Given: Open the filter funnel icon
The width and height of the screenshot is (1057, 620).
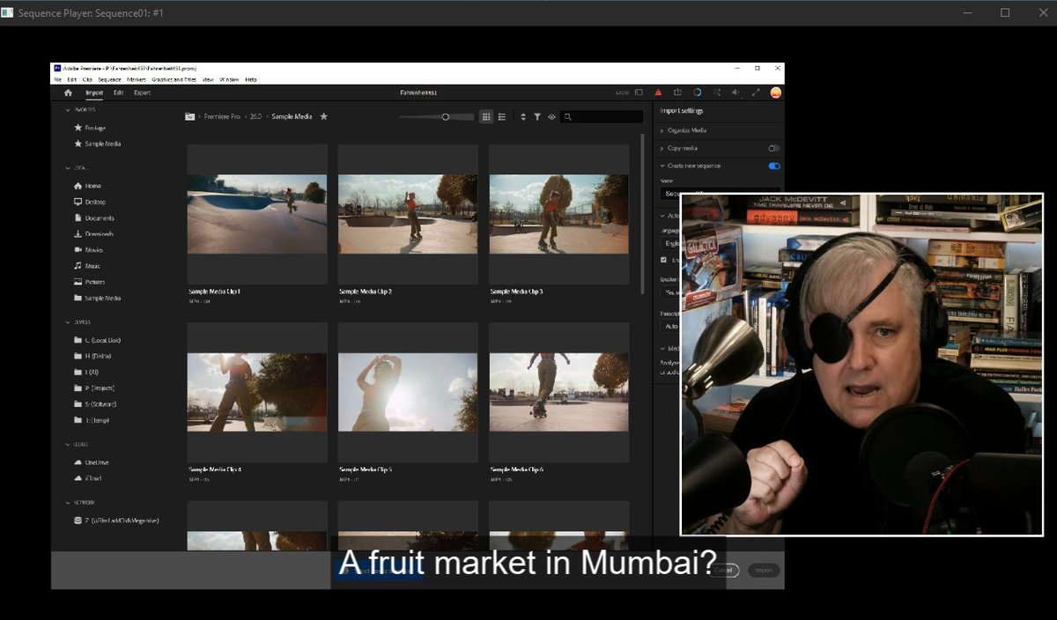Looking at the screenshot, I should pyautogui.click(x=536, y=116).
